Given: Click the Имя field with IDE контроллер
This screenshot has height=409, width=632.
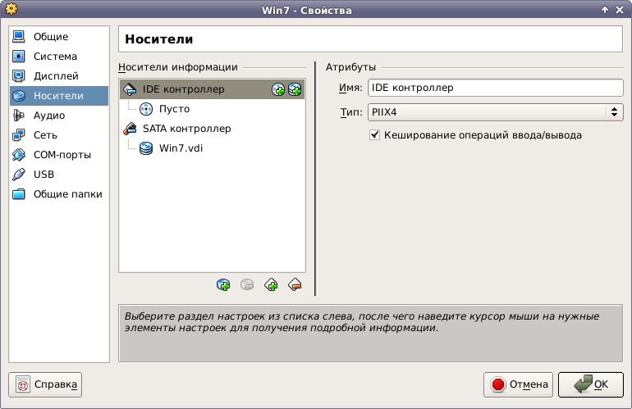Looking at the screenshot, I should point(496,88).
